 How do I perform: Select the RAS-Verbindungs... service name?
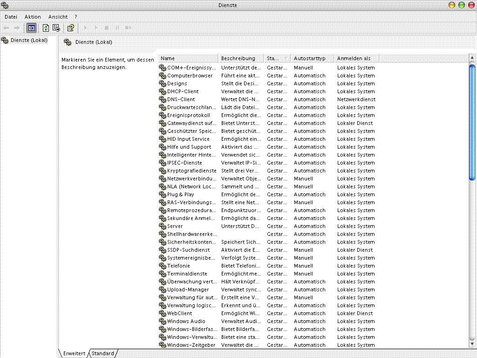(x=191, y=202)
